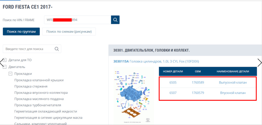Expand the 'Детали для ТО' tree node
The height and width of the screenshot is (125, 262).
[5, 60]
